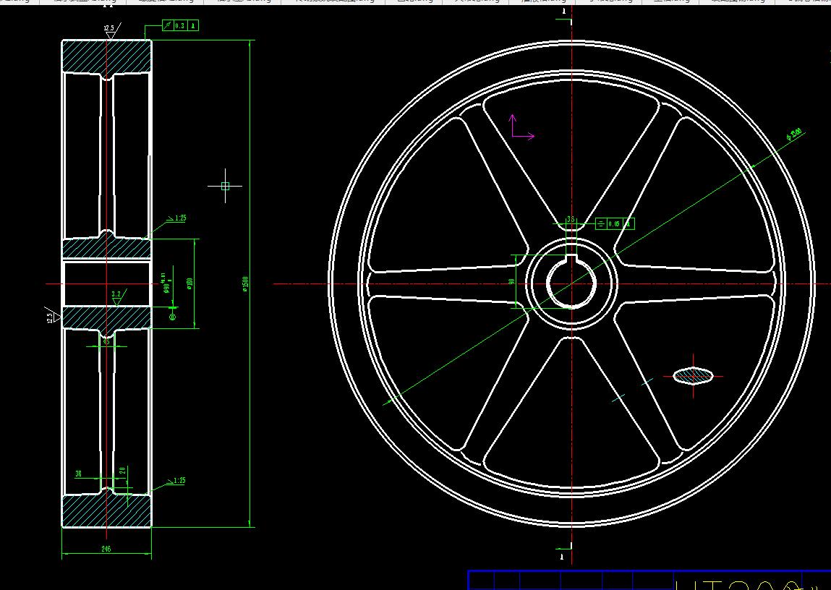Select the 12.5 roughness symbol atop the rim
This screenshot has width=831, height=590.
tap(111, 31)
